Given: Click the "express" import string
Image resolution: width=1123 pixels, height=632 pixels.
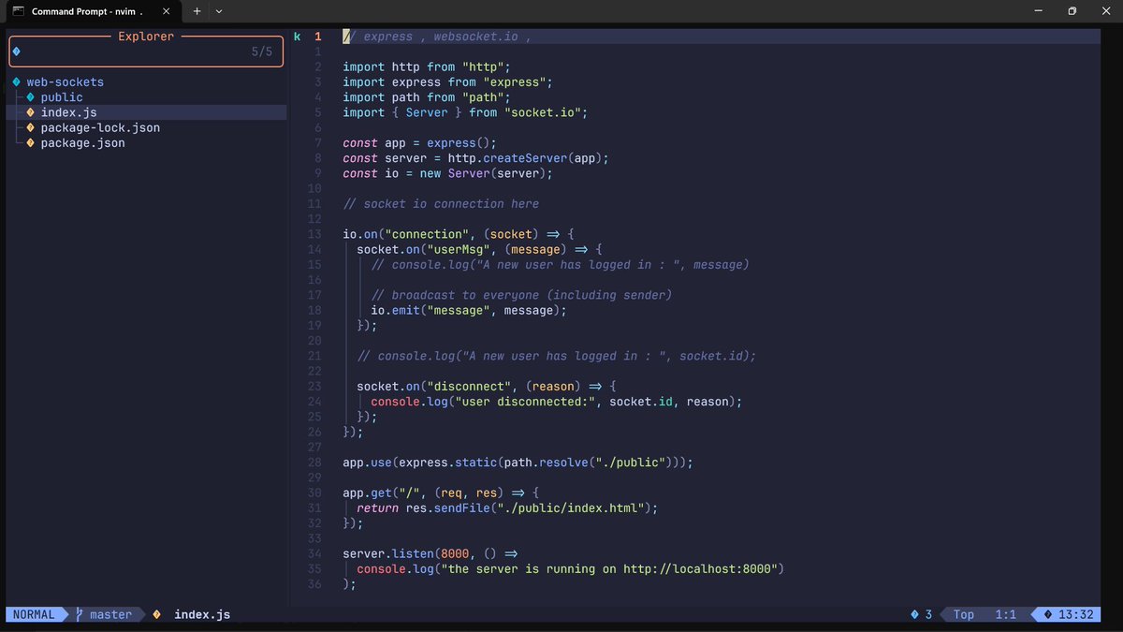Looking at the screenshot, I should pos(514,82).
